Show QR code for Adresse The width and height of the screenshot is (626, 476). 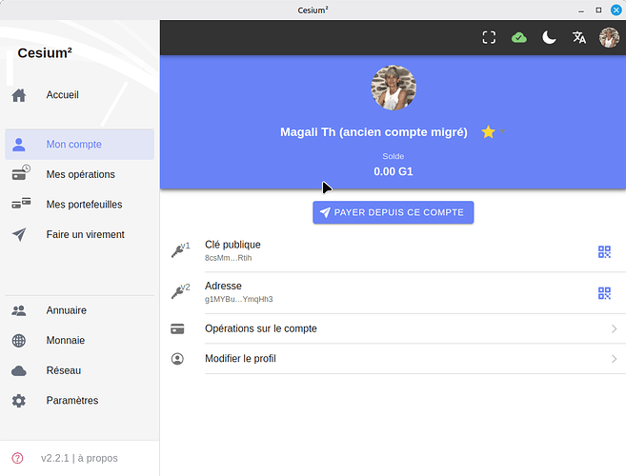click(604, 293)
